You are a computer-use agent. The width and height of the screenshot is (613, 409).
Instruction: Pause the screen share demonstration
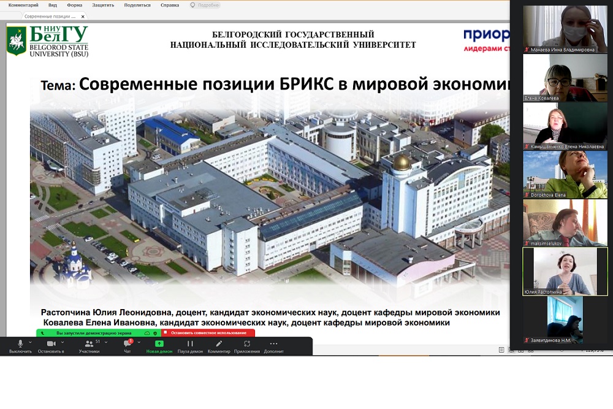click(x=190, y=344)
